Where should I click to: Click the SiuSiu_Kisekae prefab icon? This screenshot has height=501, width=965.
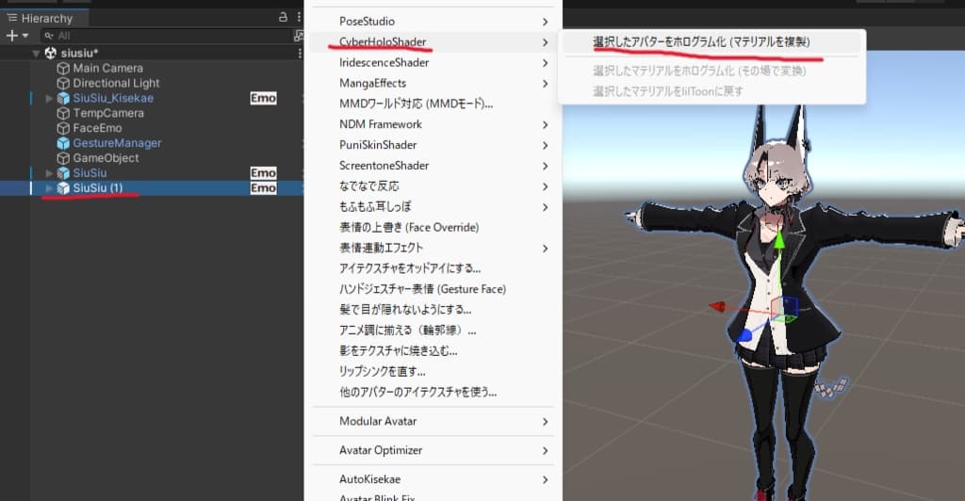click(63, 98)
